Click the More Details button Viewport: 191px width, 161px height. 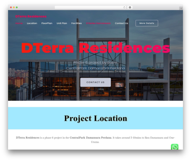147,23
